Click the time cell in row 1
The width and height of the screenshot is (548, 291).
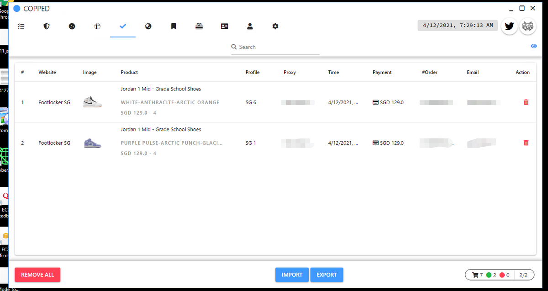pyautogui.click(x=343, y=102)
